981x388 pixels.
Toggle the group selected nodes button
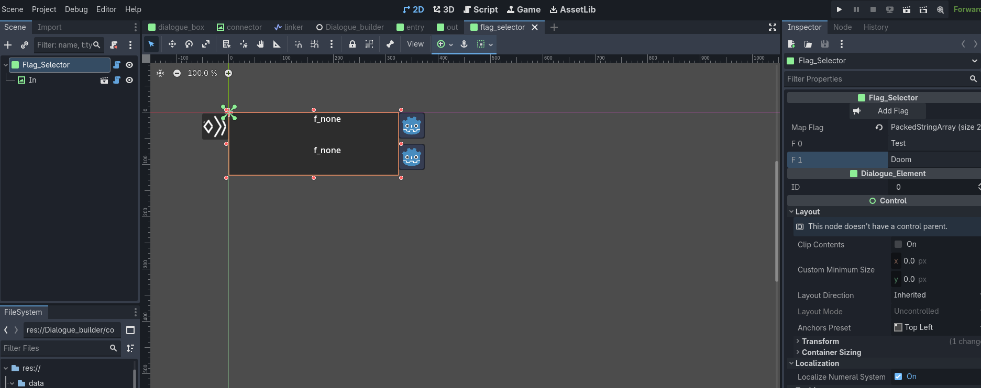click(369, 44)
